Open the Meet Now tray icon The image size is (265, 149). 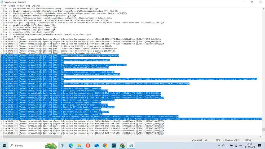coord(223,146)
